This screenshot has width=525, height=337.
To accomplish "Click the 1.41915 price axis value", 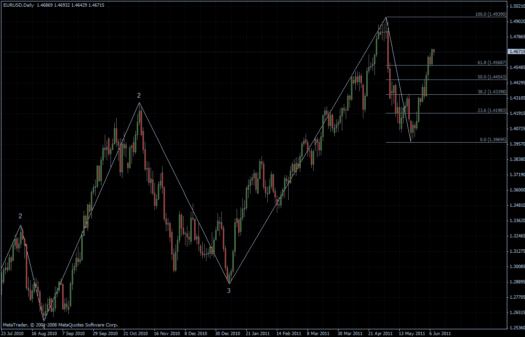I will [x=517, y=113].
